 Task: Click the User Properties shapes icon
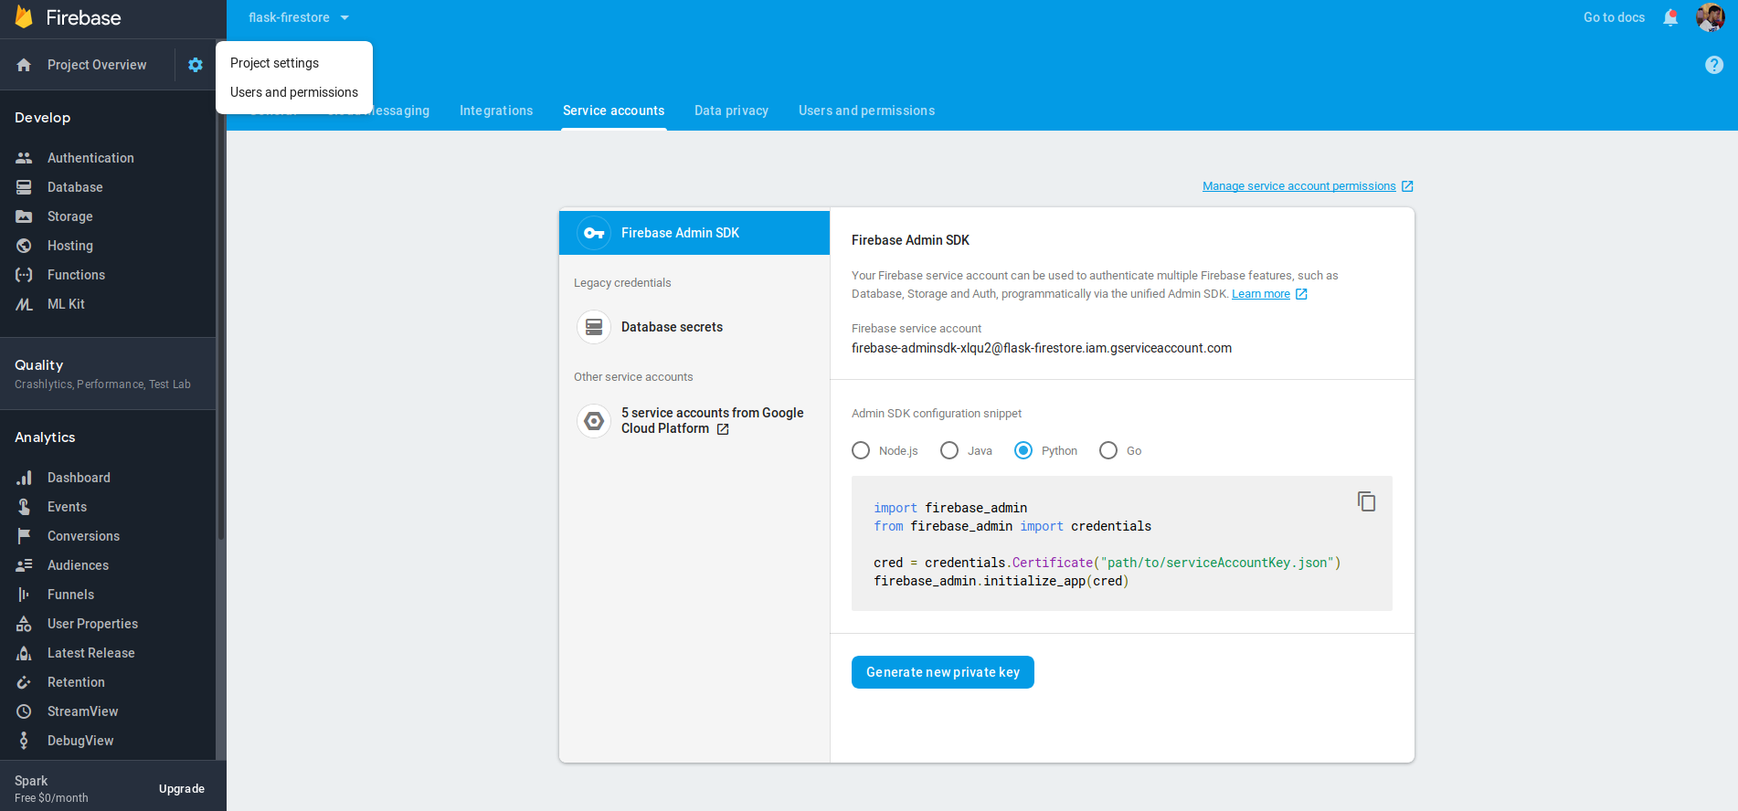point(24,624)
